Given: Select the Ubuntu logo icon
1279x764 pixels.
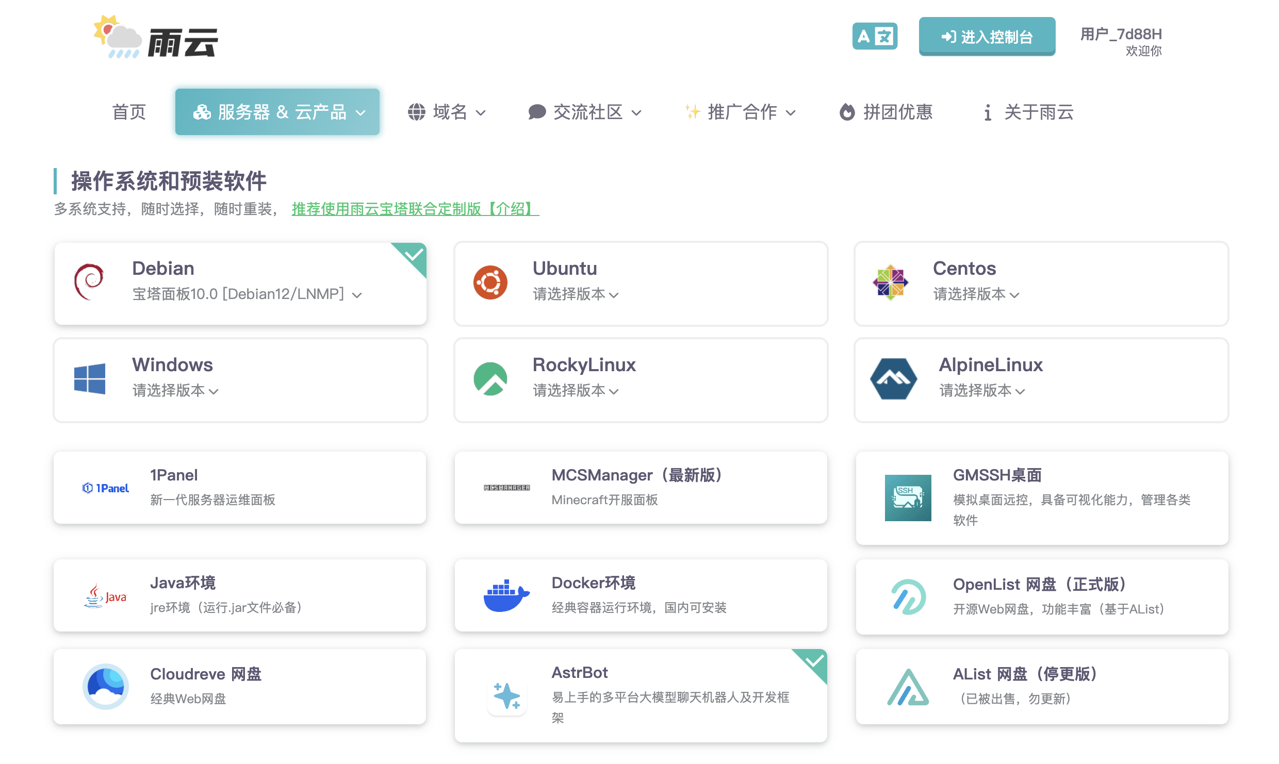Looking at the screenshot, I should 490,283.
